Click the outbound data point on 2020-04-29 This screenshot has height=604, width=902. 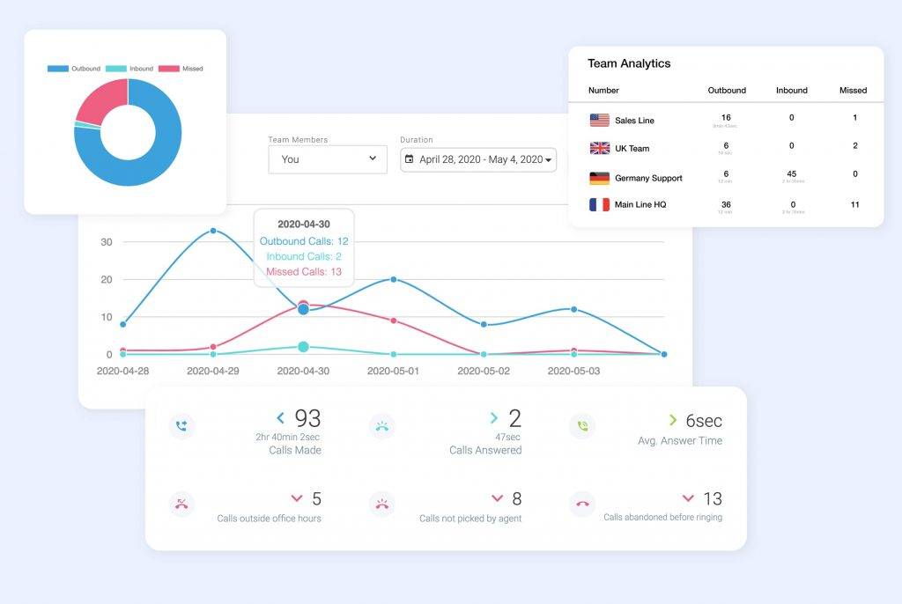[213, 231]
